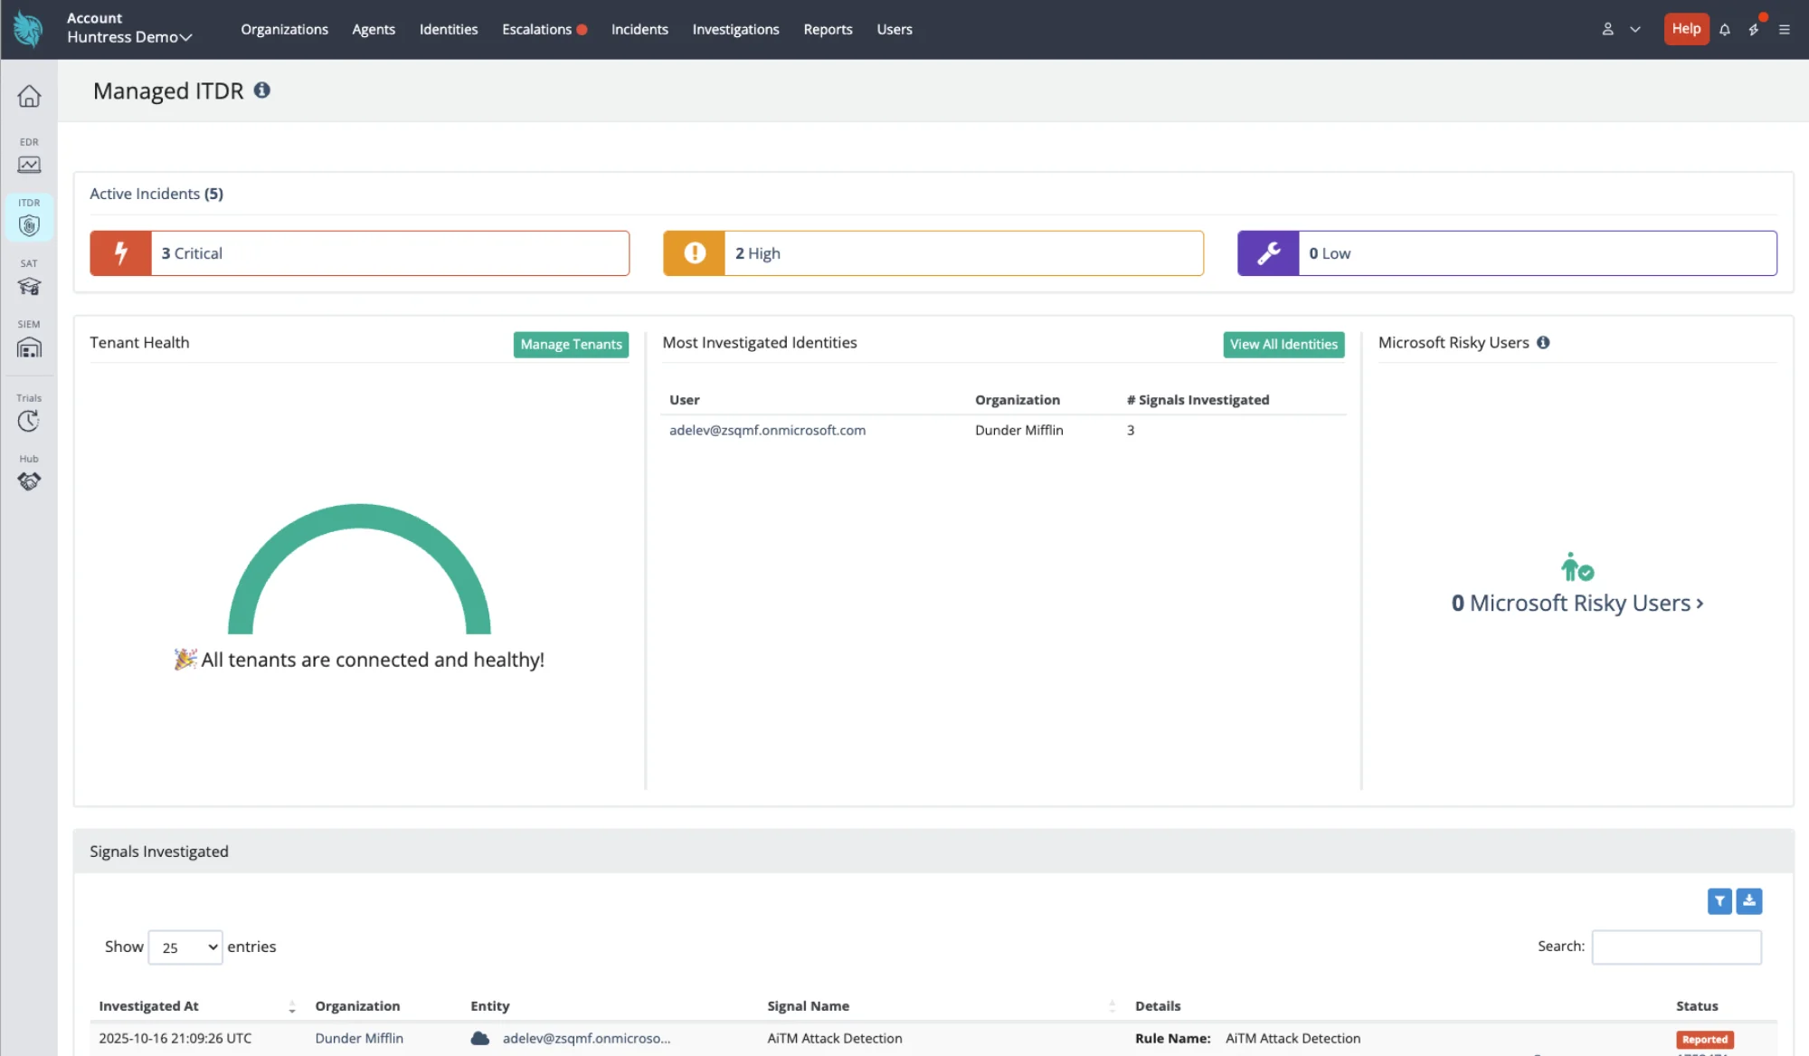Screen dimensions: 1809x1056
Task: Open the SIEM sidebar icon
Action: [29, 347]
